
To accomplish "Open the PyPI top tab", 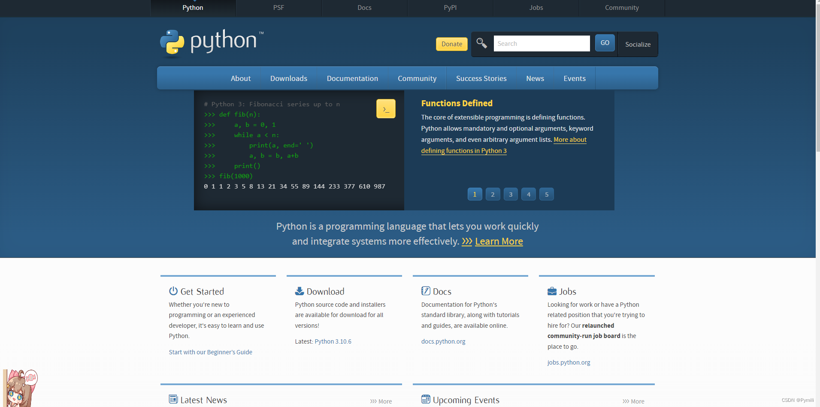I will [450, 8].
